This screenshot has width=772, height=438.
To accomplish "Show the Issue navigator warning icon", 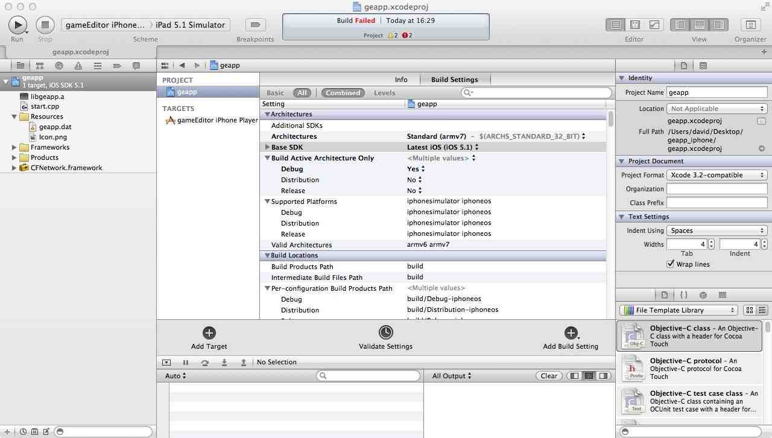I will tap(78, 66).
